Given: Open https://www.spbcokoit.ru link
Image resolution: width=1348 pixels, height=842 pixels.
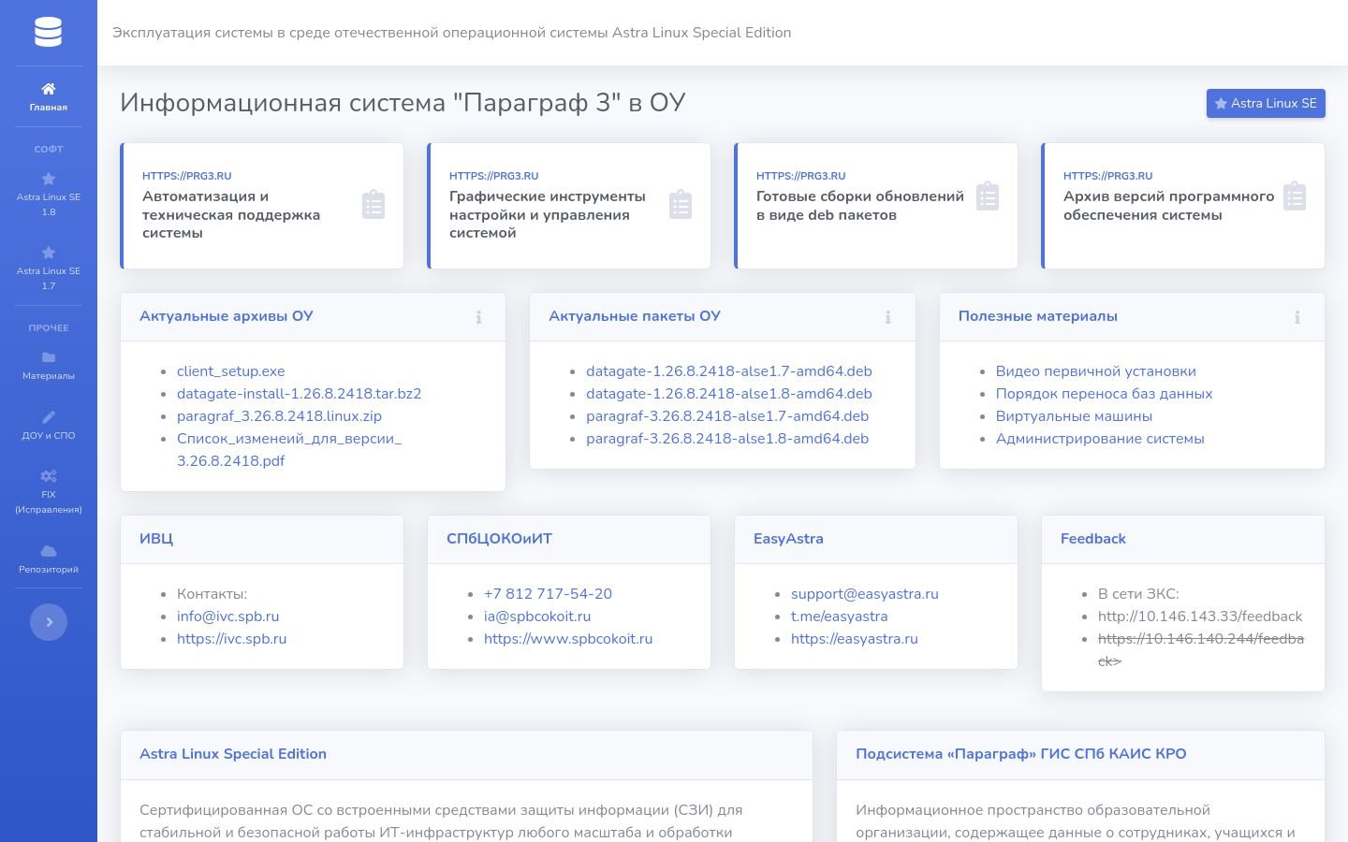Looking at the screenshot, I should pyautogui.click(x=568, y=639).
